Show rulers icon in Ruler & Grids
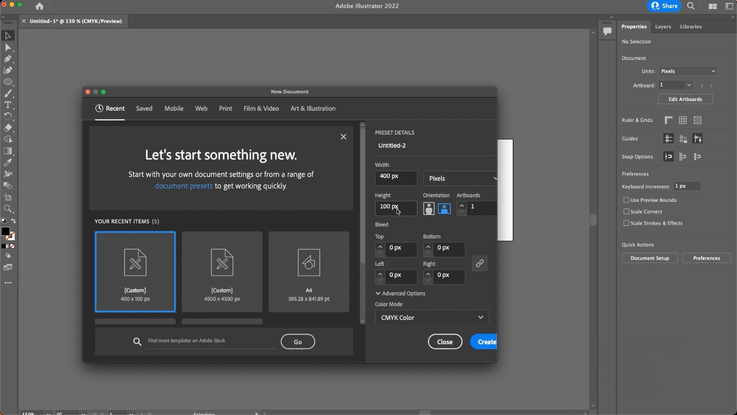The width and height of the screenshot is (737, 415). (x=668, y=120)
